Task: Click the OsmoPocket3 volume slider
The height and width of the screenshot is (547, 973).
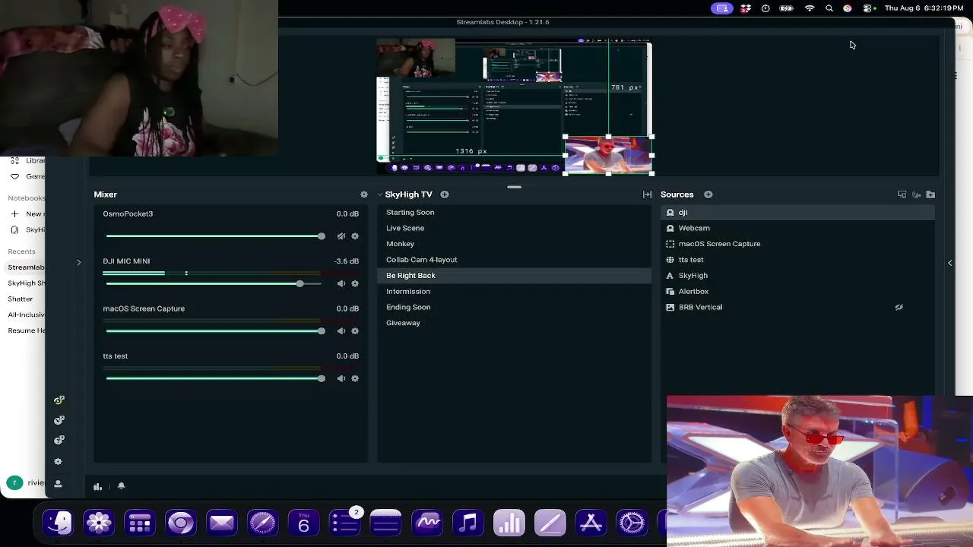Action: tap(215, 236)
